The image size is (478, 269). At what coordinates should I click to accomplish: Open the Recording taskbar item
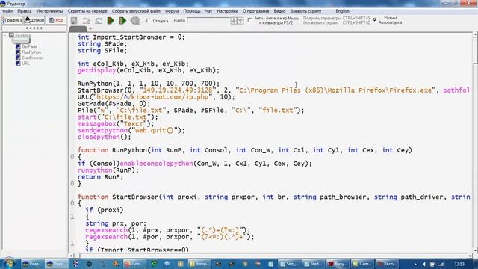tap(386, 264)
